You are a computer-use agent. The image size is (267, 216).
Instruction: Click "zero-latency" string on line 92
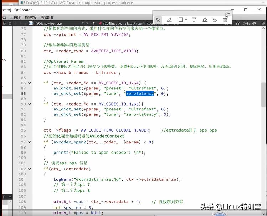click(141, 114)
